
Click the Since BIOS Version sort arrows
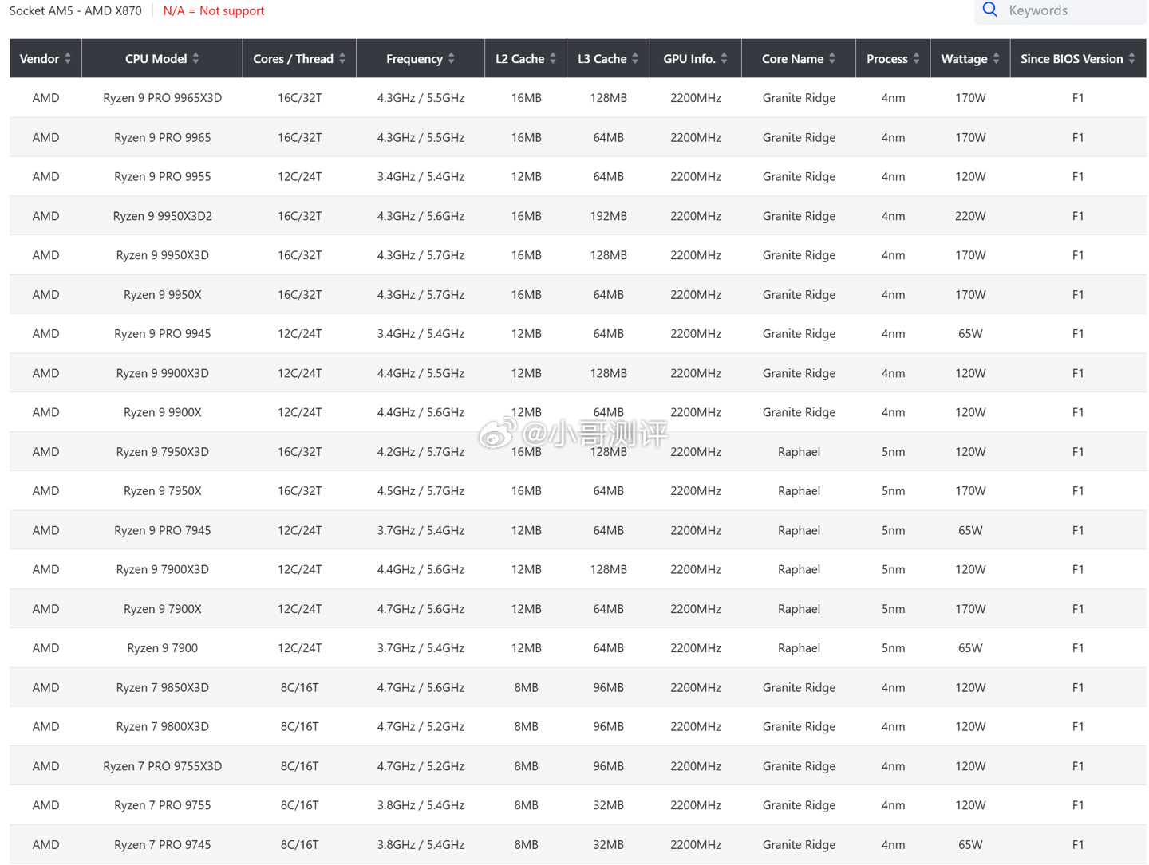(x=1131, y=59)
